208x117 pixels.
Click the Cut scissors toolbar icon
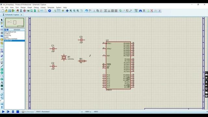pyautogui.click(x=94, y=11)
